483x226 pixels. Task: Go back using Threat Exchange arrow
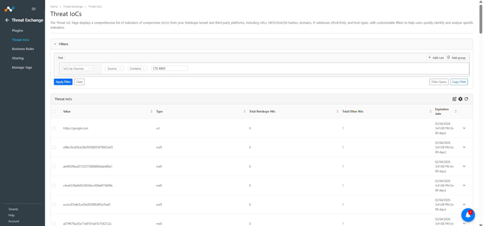7,20
